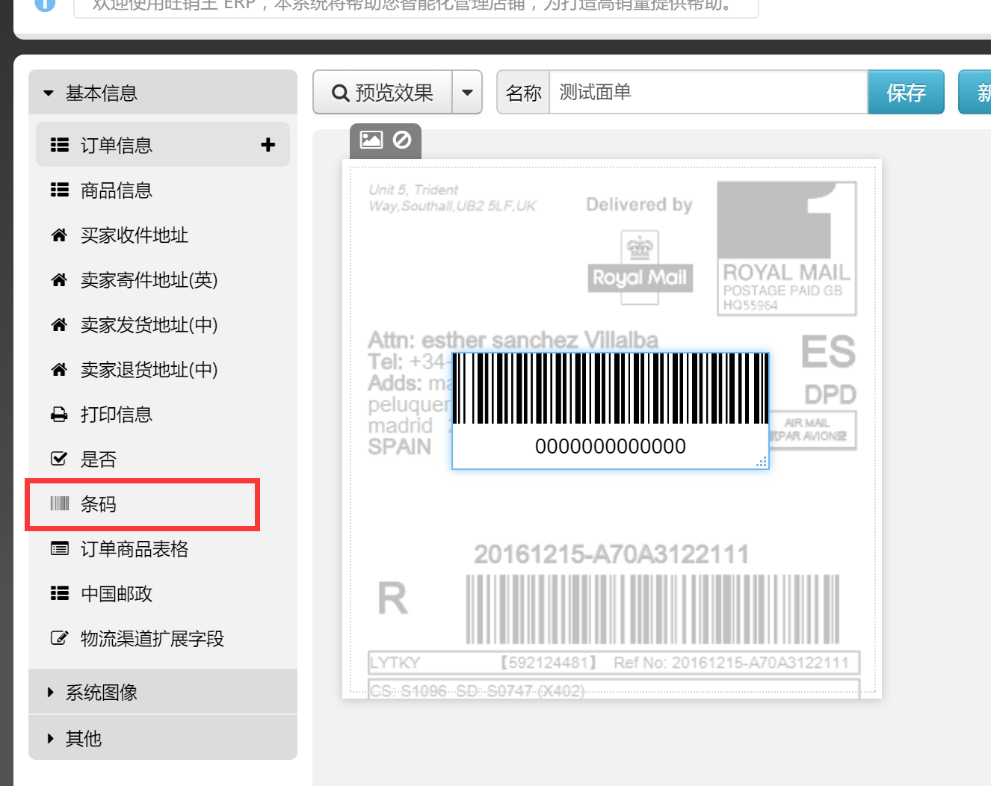Click the ES country code on label

tap(828, 352)
